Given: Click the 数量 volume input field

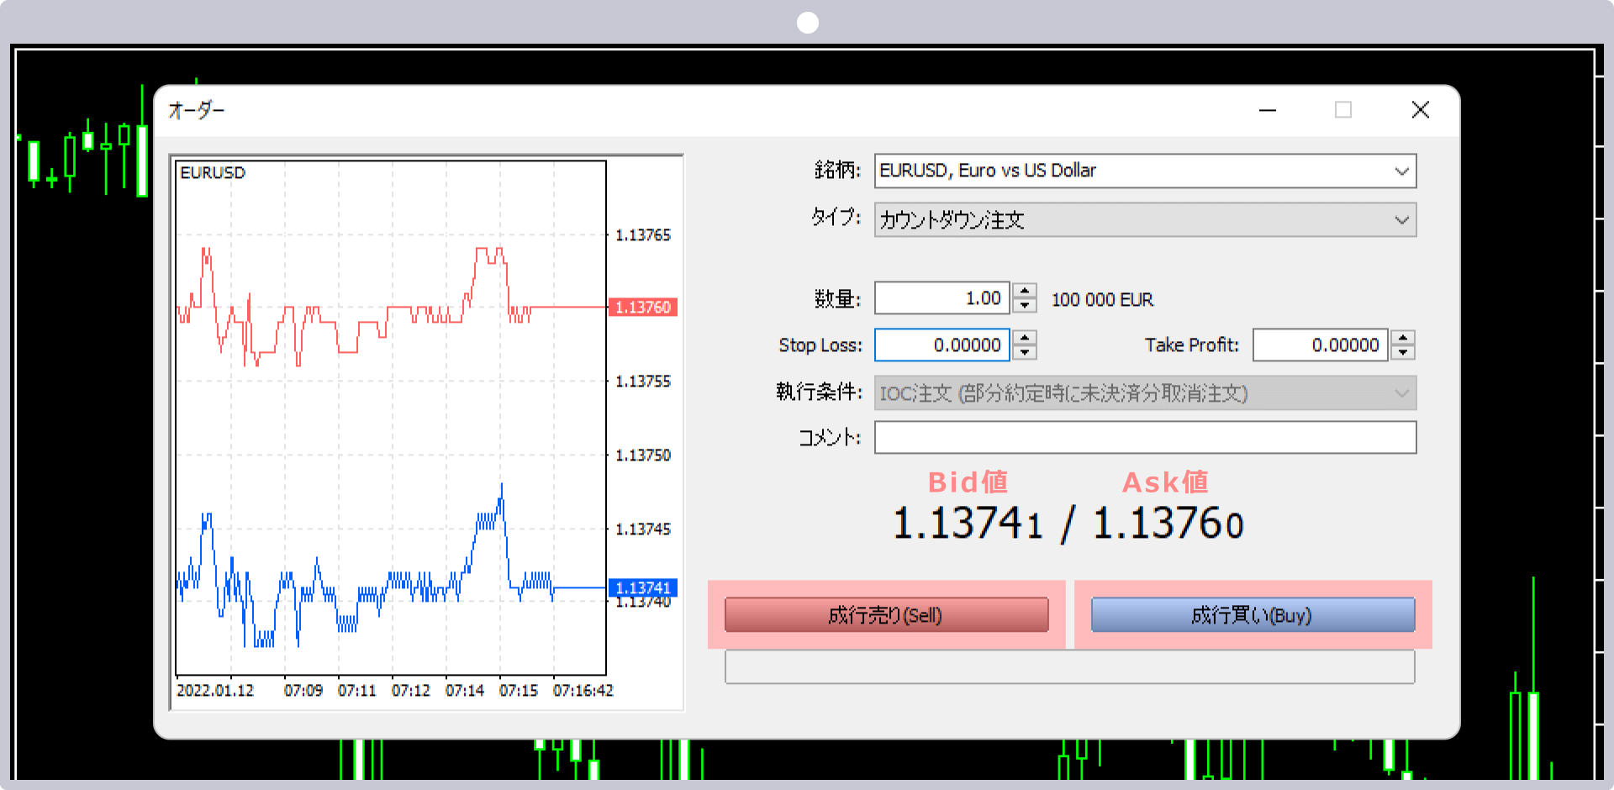Looking at the screenshot, I should [x=941, y=298].
